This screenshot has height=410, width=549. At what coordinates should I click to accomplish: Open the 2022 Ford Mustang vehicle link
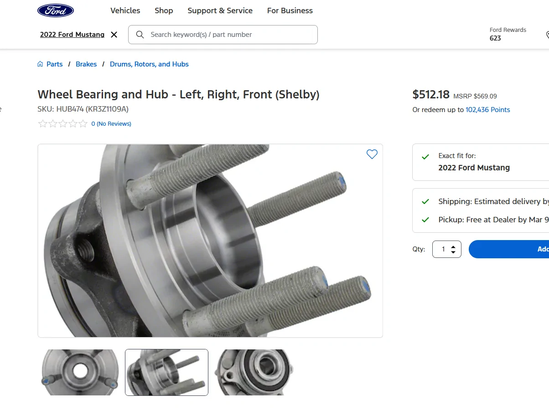[72, 35]
